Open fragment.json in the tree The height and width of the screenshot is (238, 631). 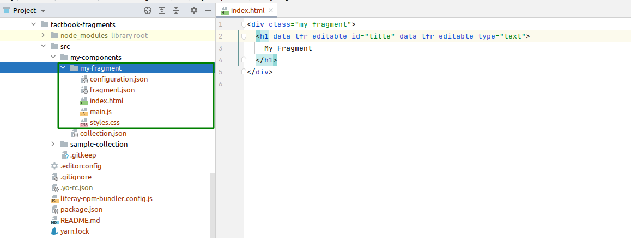click(x=112, y=90)
